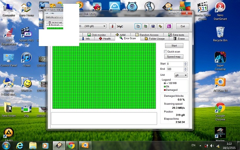Screen dimensions: 240x150
Task: Click the Exit button
Action: click(183, 27)
